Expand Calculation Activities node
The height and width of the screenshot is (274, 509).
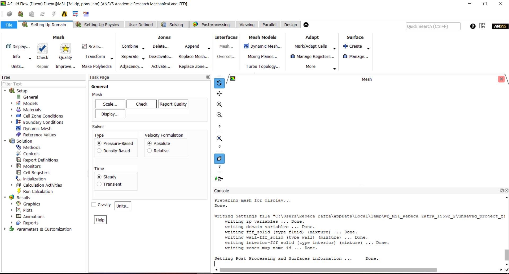coord(11,185)
